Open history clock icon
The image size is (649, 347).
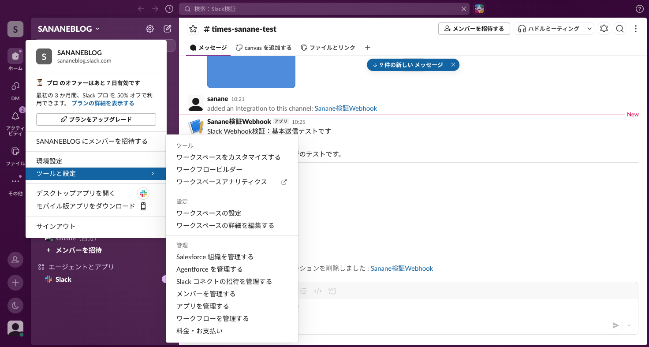169,9
